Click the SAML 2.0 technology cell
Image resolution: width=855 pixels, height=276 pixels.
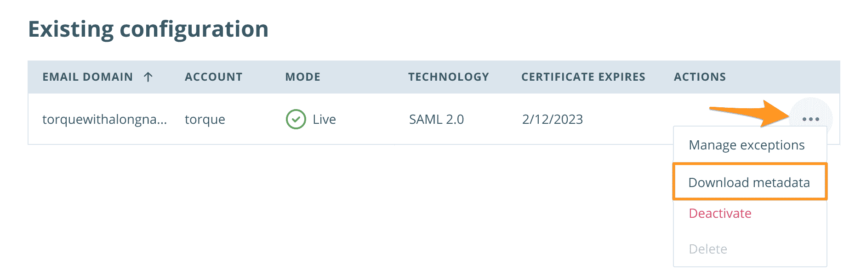[436, 120]
